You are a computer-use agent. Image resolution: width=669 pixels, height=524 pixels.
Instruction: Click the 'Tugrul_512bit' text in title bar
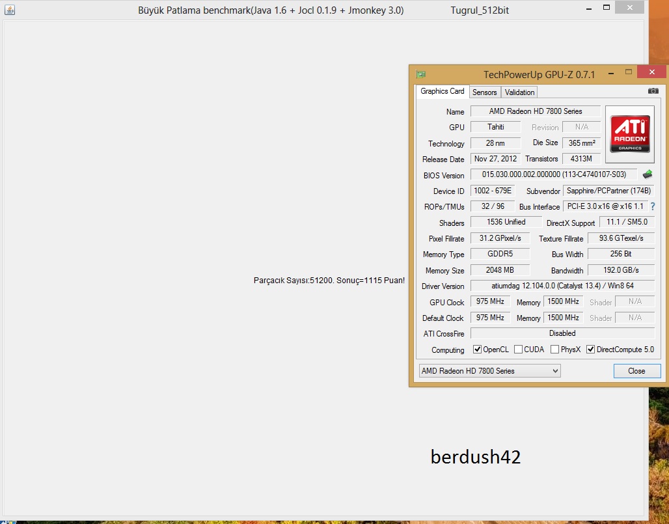480,10
